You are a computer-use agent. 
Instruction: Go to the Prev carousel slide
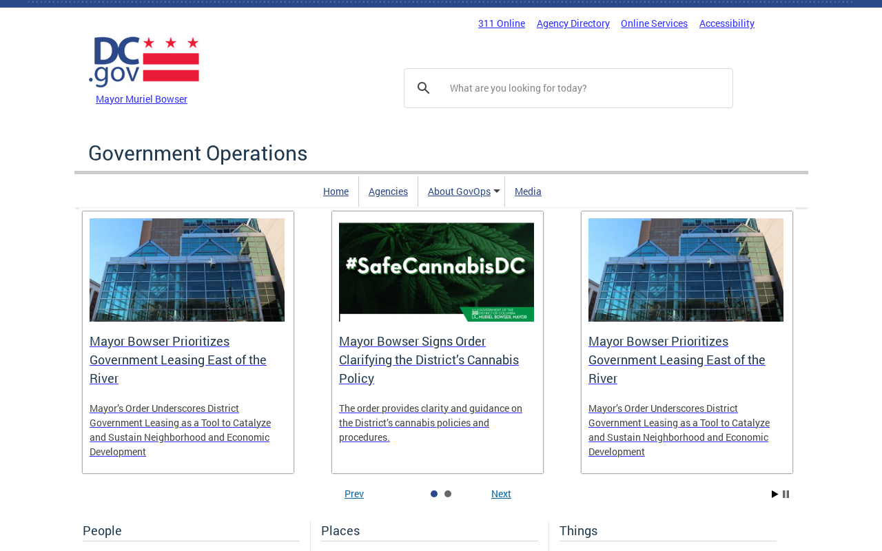354,494
